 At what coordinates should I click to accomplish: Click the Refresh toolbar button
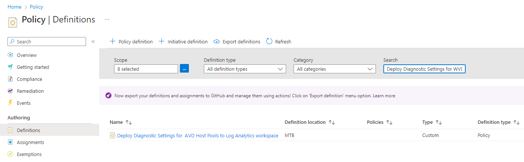tap(279, 42)
